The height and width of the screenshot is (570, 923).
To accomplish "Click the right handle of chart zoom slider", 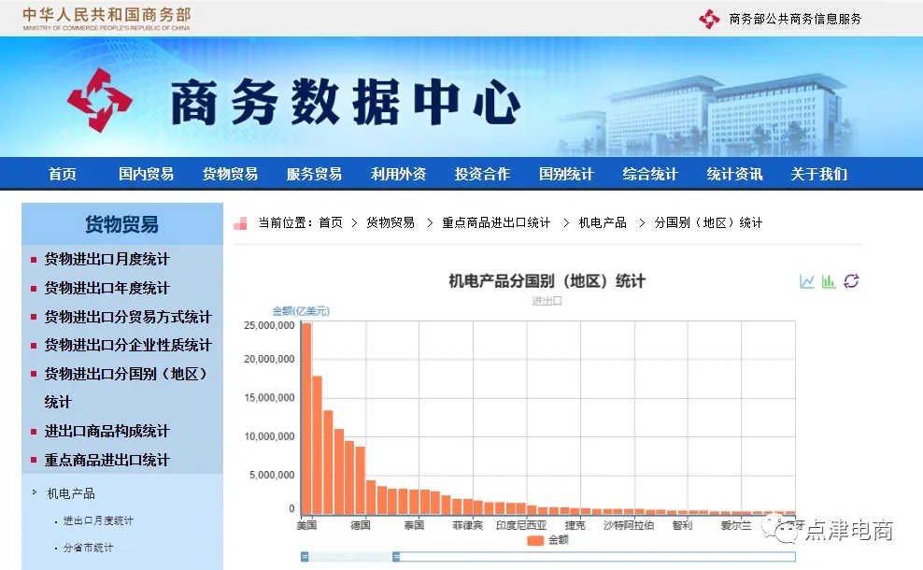I will pos(396,557).
